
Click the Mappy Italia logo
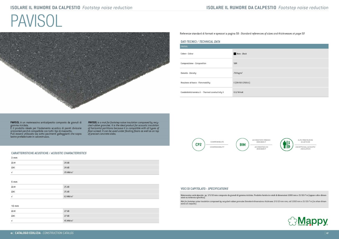308,221
